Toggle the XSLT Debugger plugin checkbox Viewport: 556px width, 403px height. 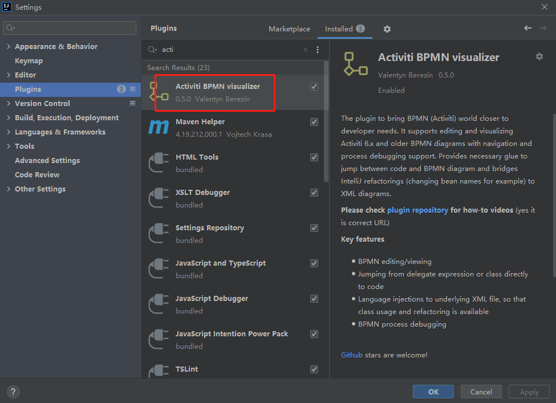click(x=314, y=193)
